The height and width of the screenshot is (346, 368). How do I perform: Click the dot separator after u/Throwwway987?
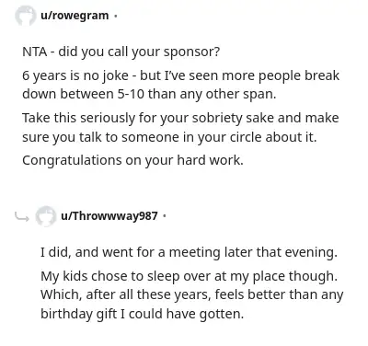(165, 216)
